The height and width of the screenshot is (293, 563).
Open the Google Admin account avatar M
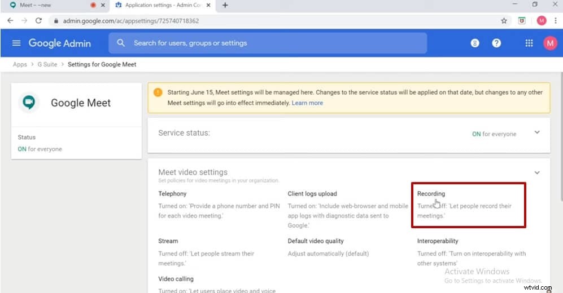550,43
